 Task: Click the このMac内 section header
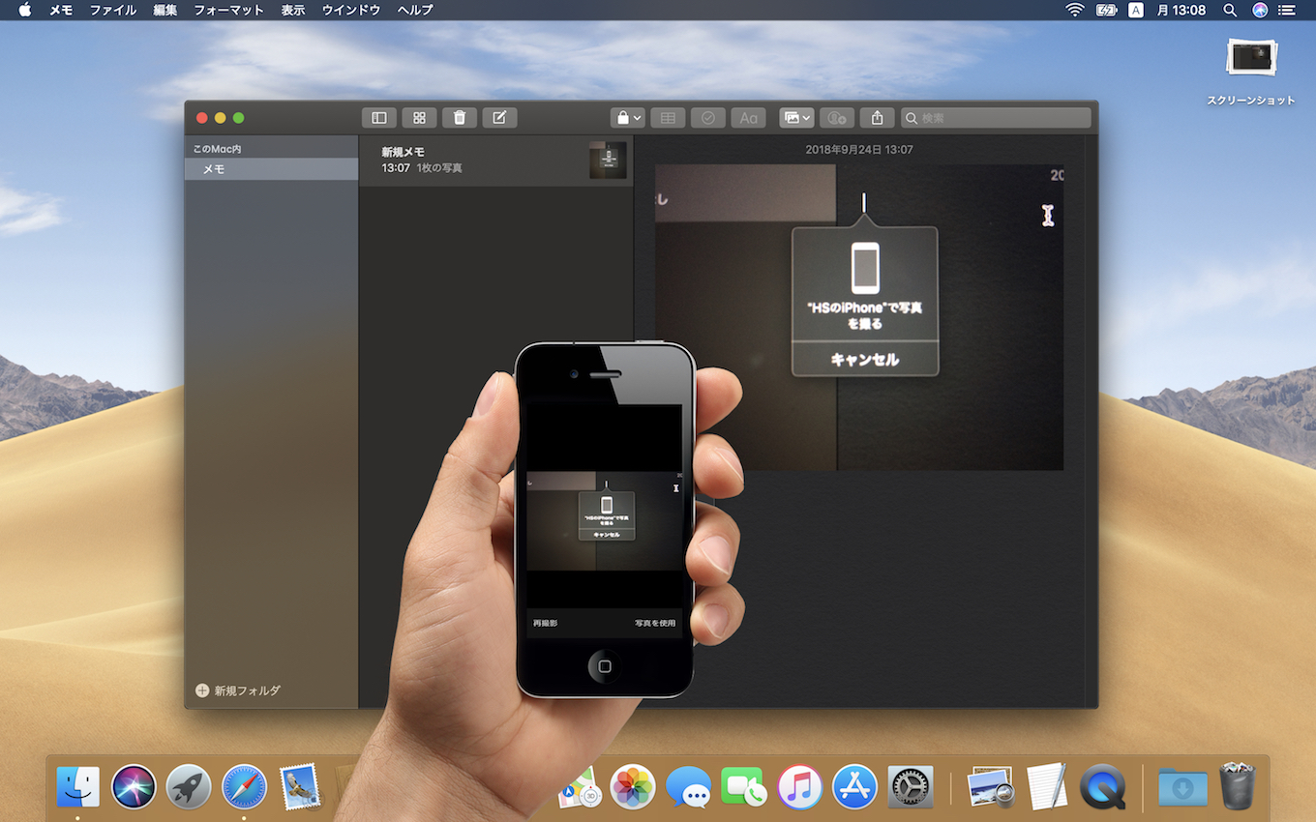click(217, 149)
